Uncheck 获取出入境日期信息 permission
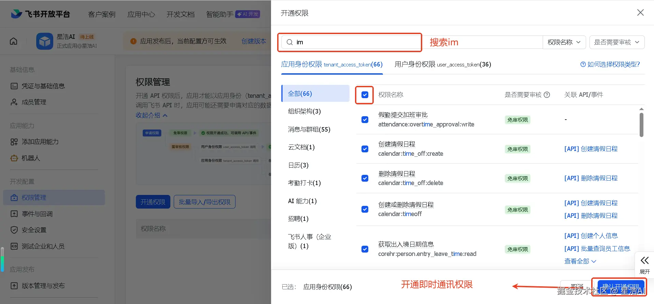654x304 pixels. tap(365, 249)
